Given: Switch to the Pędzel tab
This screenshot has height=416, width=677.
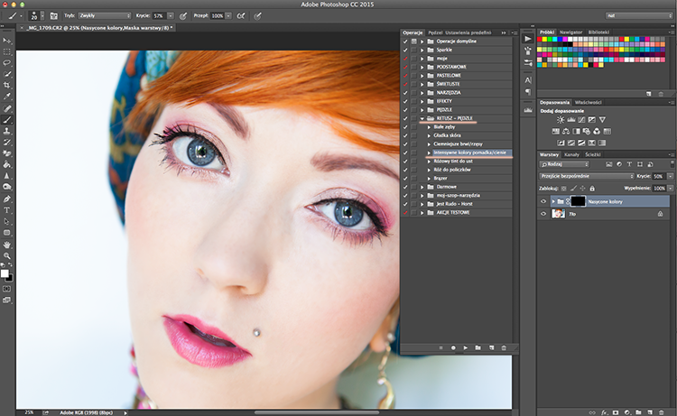Looking at the screenshot, I should (435, 32).
